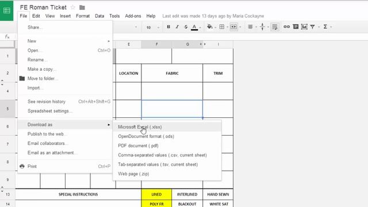Download as Microsoft Excel (.xlsx)
Viewport: 368px width, 207px height.
pyautogui.click(x=167, y=127)
